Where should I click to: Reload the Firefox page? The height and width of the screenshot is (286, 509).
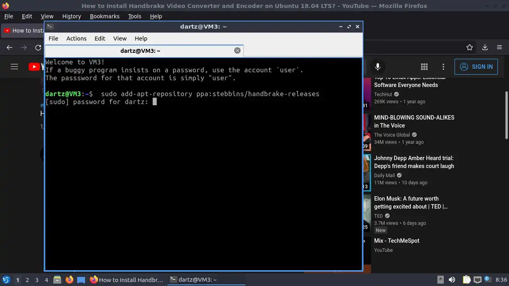(38, 47)
